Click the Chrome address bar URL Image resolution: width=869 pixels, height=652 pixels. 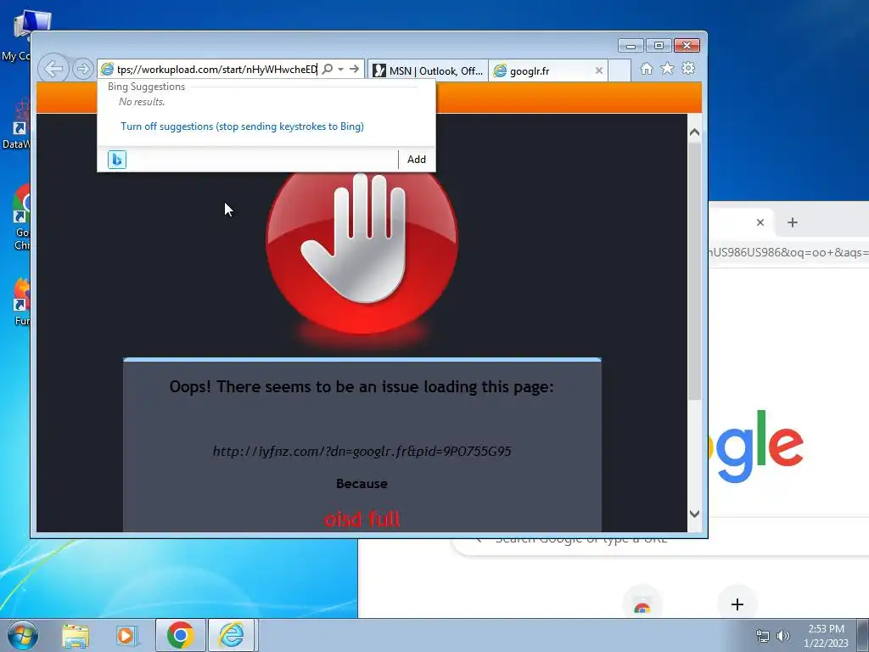coord(788,252)
